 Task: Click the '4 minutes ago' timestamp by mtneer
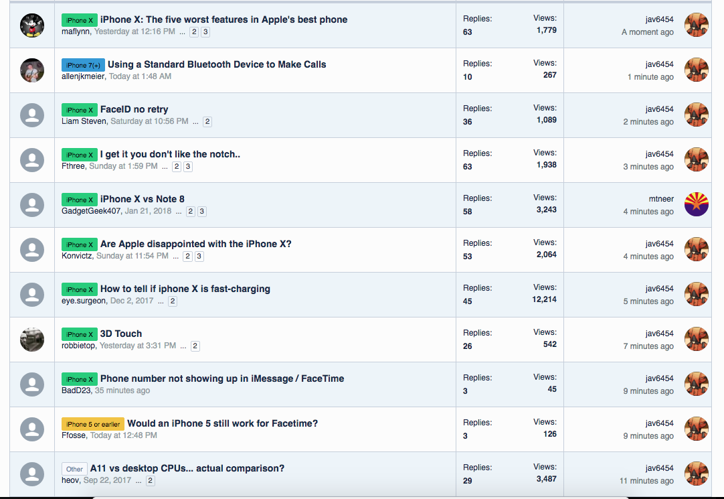[648, 212]
